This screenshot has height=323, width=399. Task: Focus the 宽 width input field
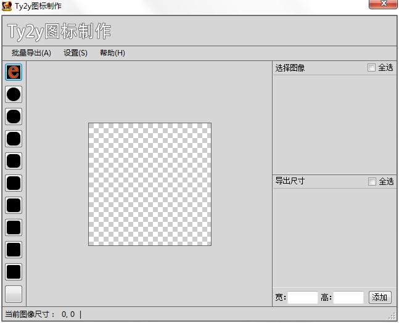pos(303,297)
